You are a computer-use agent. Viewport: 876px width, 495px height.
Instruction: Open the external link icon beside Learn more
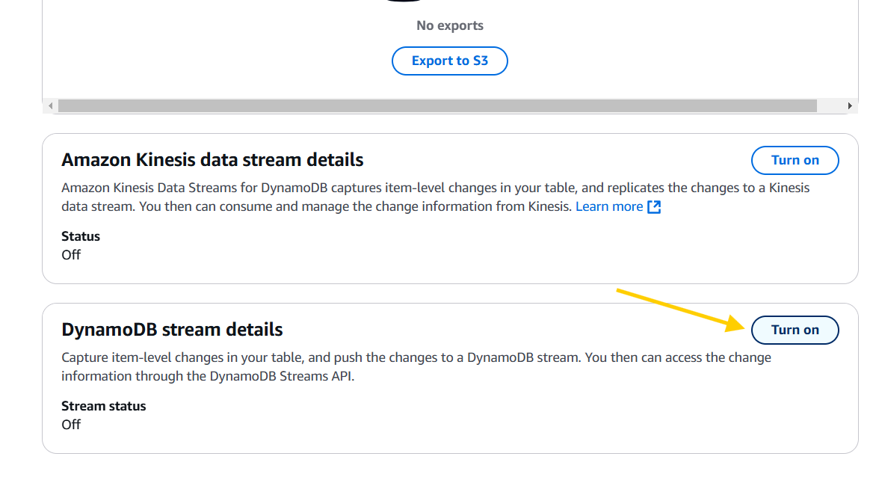pos(654,206)
